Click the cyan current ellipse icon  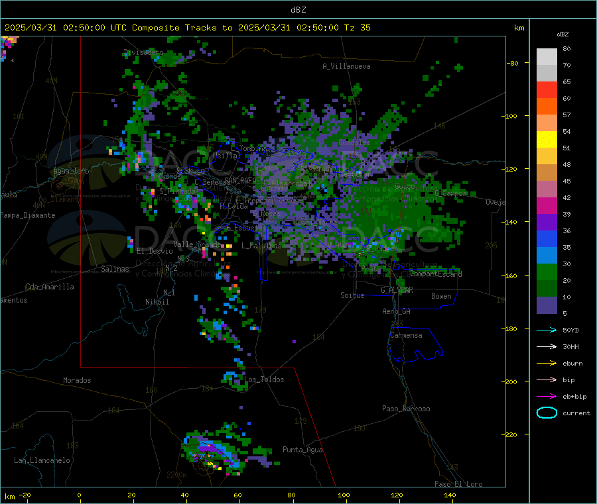(547, 413)
